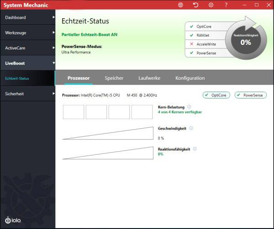Click PowerSense row in the status list

(x=206, y=53)
